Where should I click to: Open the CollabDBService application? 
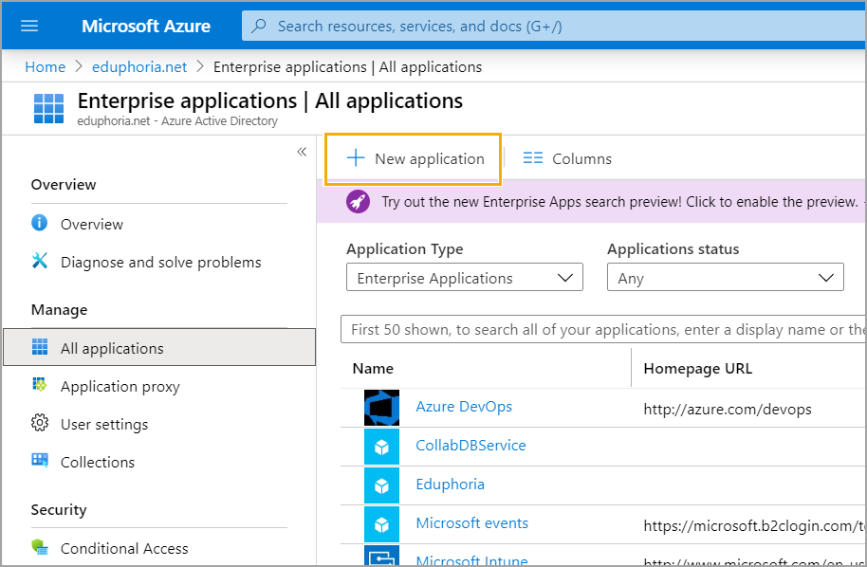pyautogui.click(x=470, y=446)
